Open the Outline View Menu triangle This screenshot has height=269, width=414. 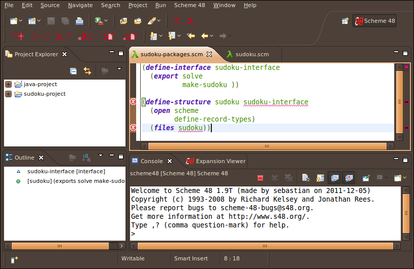101,156
